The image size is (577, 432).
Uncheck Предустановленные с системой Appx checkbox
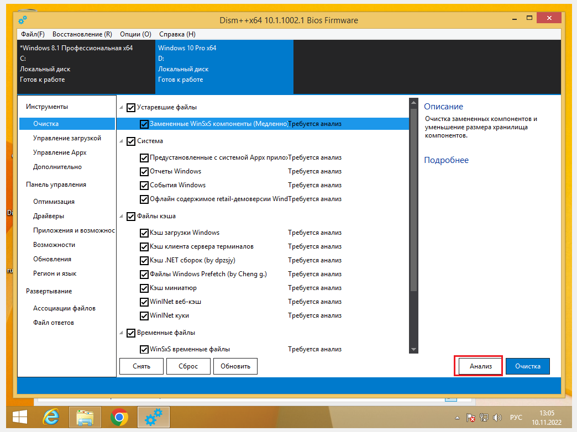tap(144, 158)
